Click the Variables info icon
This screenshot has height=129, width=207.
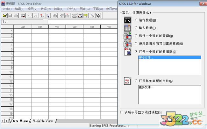(48, 16)
